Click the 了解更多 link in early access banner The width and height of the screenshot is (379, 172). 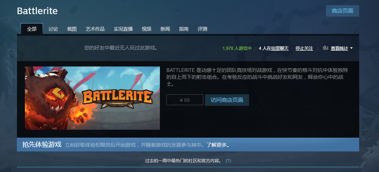(x=218, y=145)
